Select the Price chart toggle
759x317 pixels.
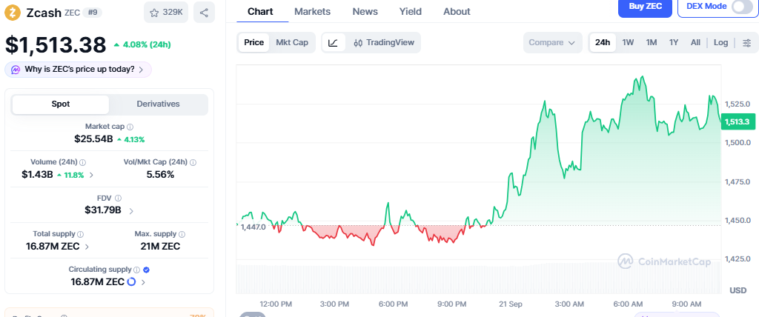(253, 43)
